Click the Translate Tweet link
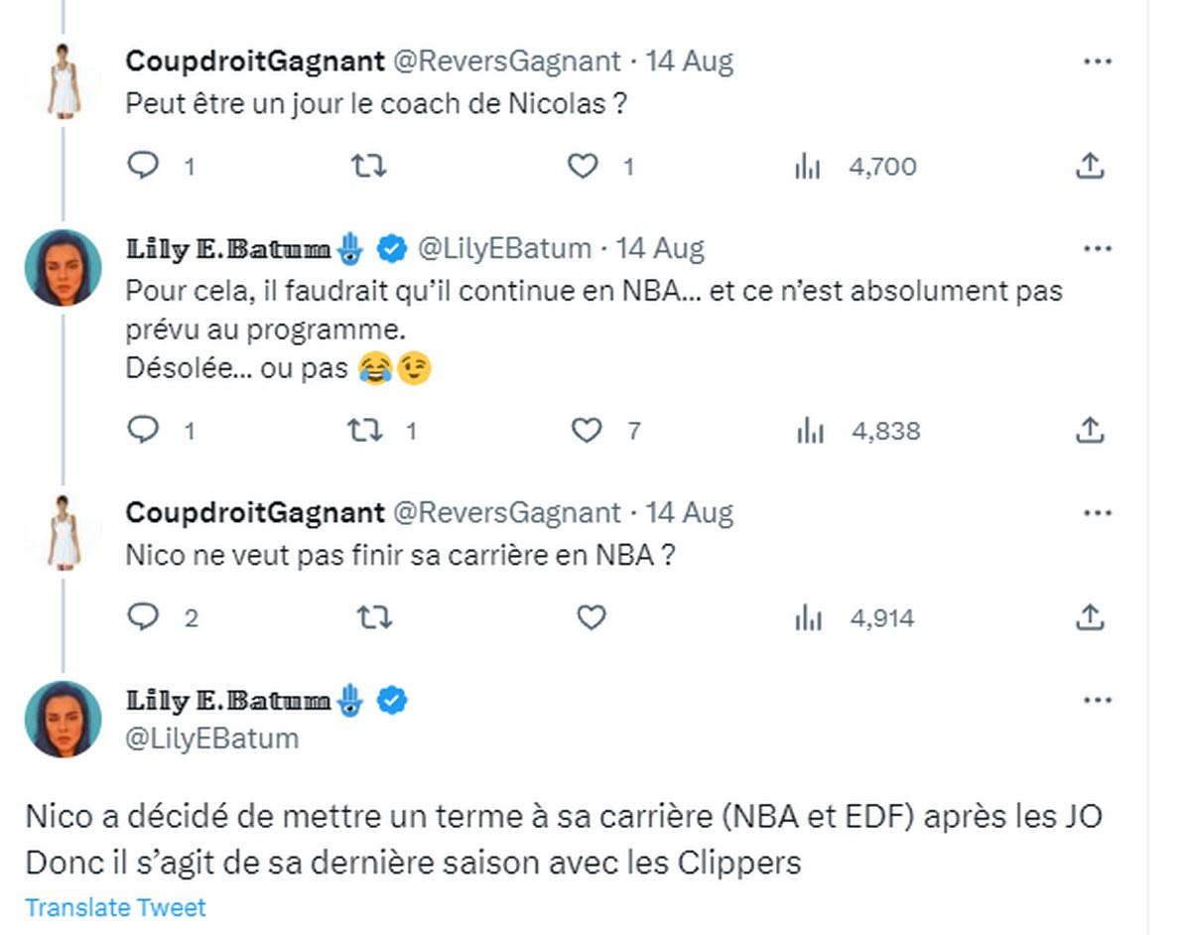This screenshot has height=935, width=1191. [x=115, y=907]
